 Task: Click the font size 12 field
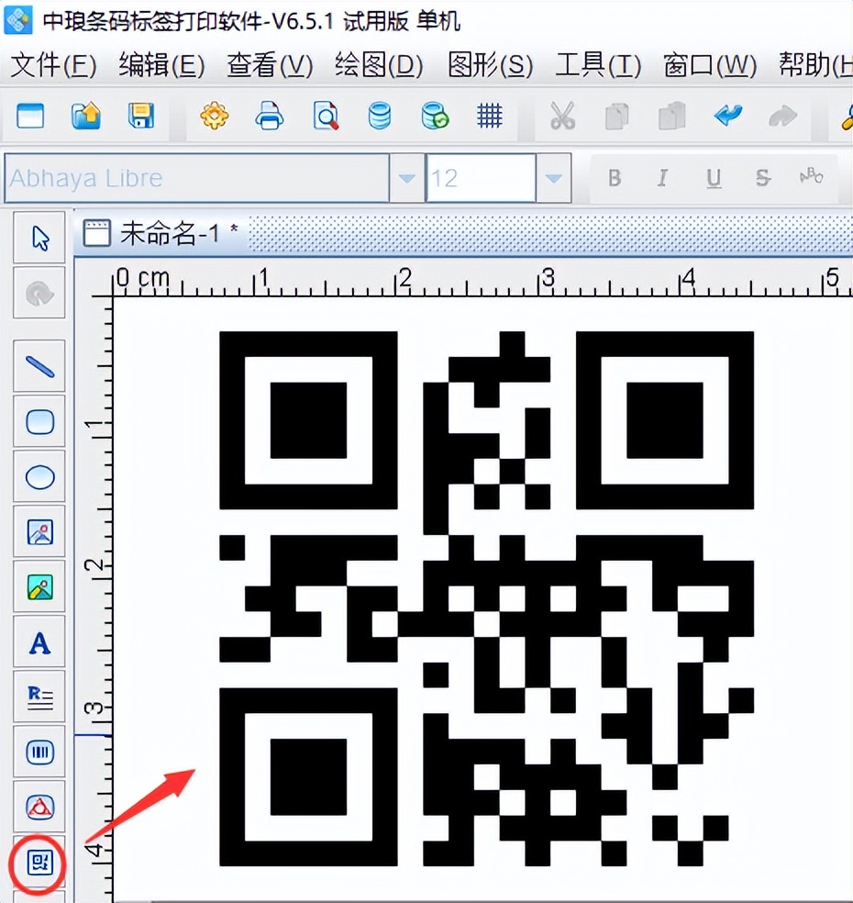482,178
